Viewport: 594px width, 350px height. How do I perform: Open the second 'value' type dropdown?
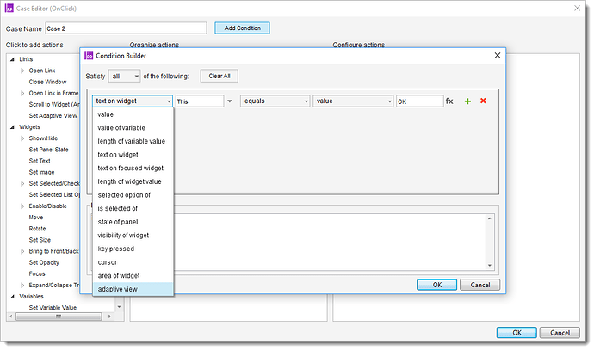[x=353, y=101]
